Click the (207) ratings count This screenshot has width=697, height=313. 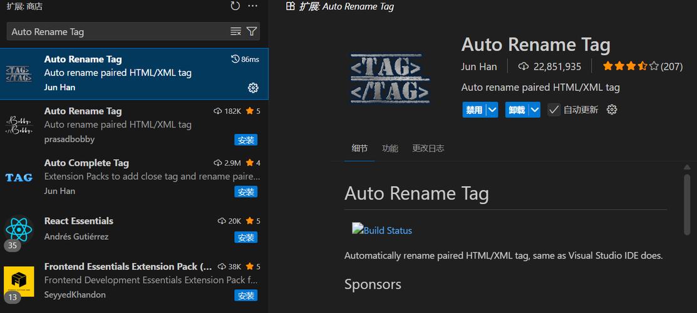click(671, 67)
